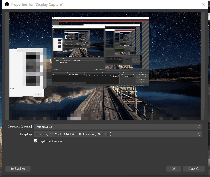
Task: Click the File menu in the previewed OBS window
Action: [53, 20]
